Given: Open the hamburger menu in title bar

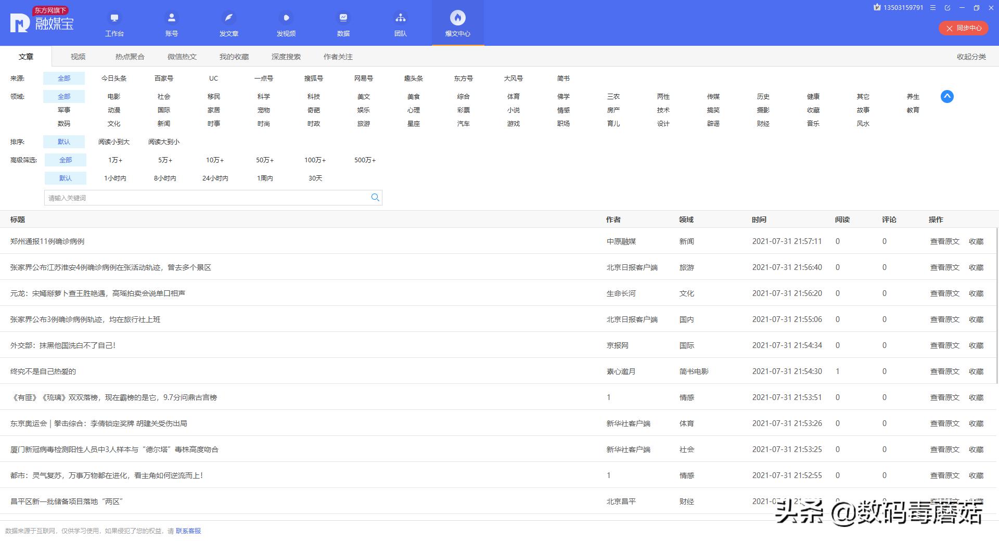Looking at the screenshot, I should pyautogui.click(x=933, y=8).
